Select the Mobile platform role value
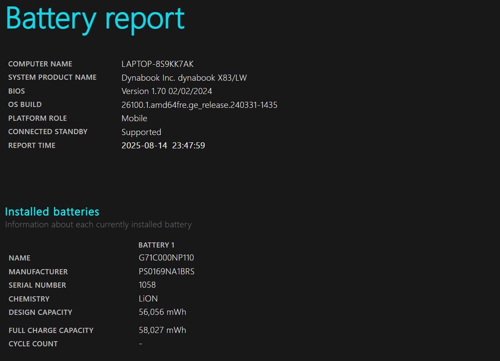 tap(134, 118)
